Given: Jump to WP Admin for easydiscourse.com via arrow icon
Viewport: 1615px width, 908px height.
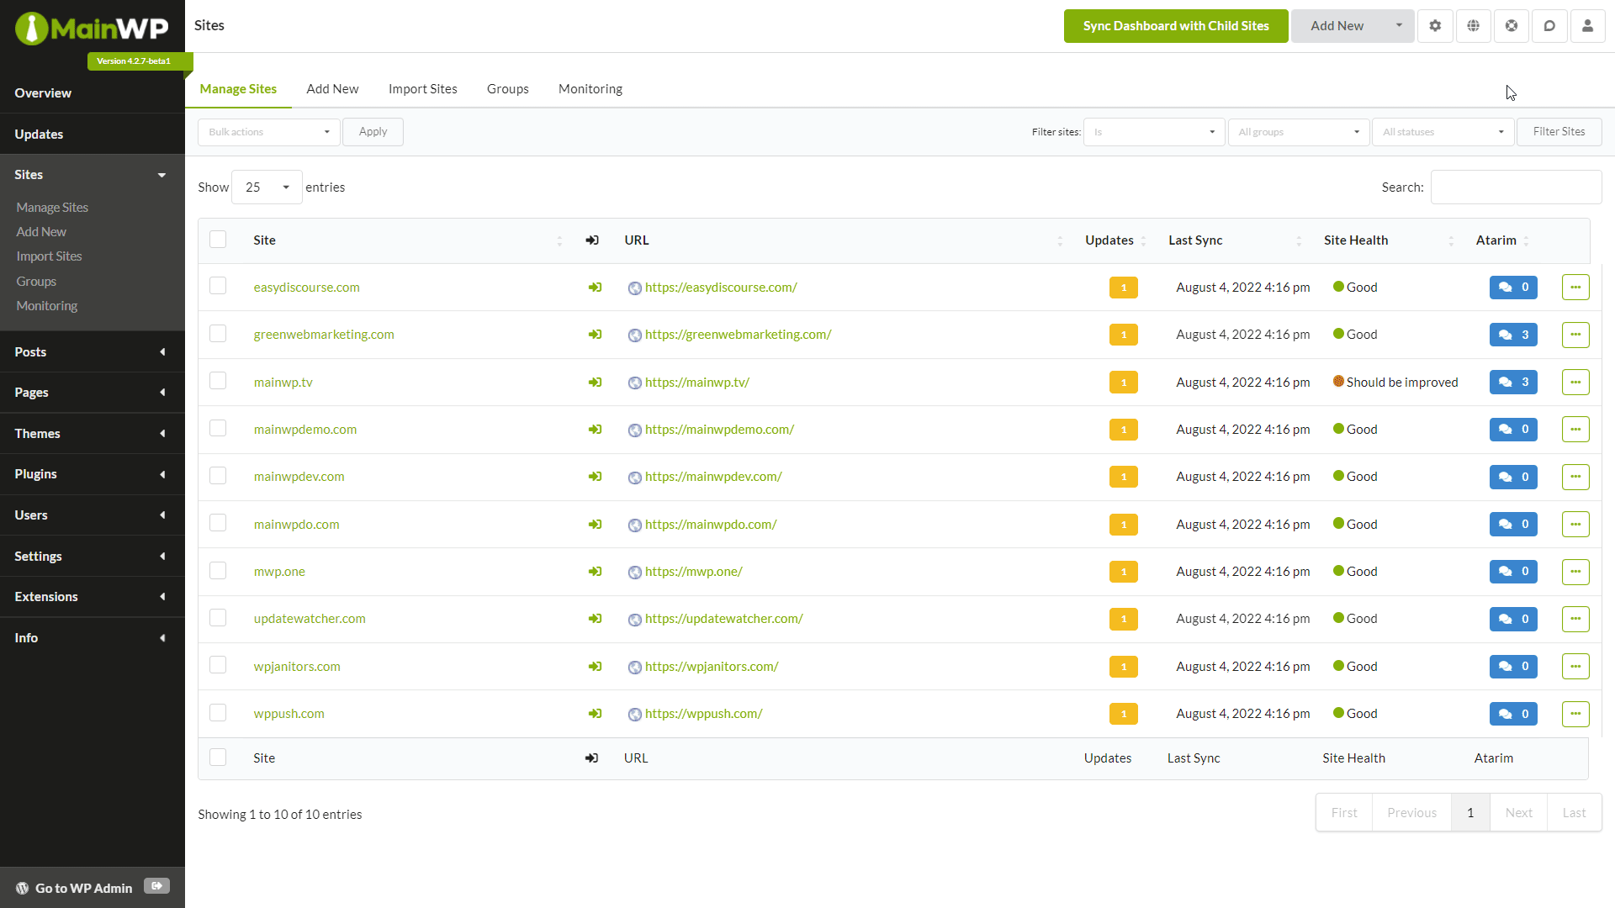Looking at the screenshot, I should pyautogui.click(x=595, y=287).
